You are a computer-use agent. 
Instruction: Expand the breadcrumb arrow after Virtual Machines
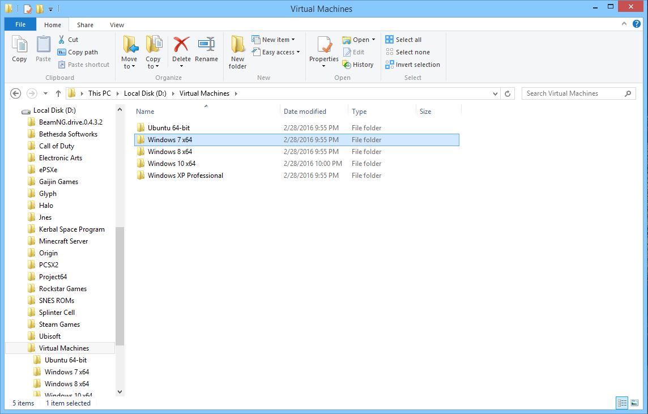[236, 93]
